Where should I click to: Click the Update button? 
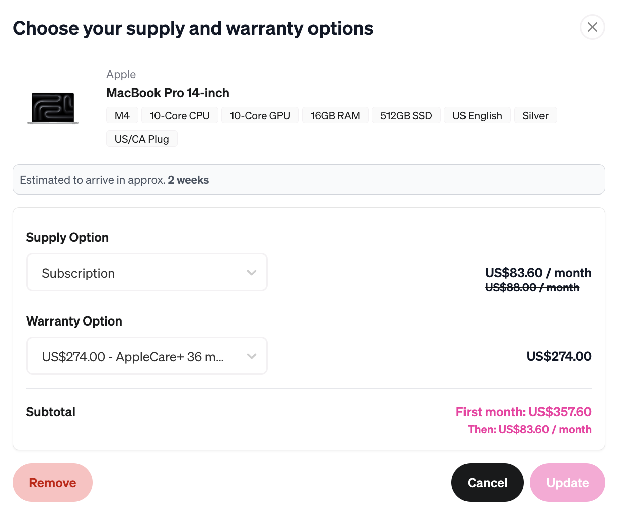[x=567, y=482]
